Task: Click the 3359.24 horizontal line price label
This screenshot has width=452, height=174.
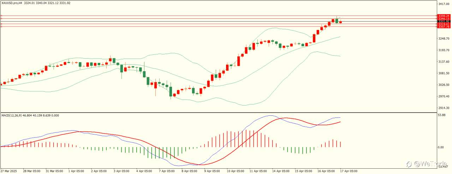Action: pos(444,16)
